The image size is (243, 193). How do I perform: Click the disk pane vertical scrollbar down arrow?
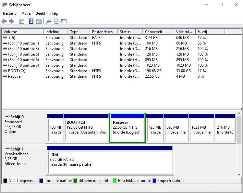click(239, 174)
